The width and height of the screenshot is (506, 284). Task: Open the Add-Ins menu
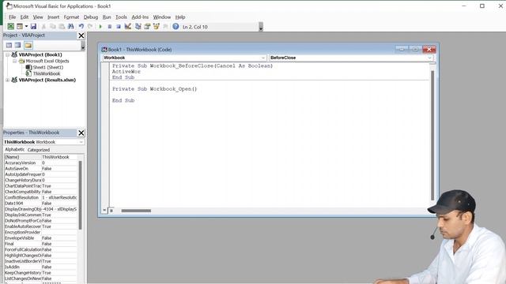(140, 17)
